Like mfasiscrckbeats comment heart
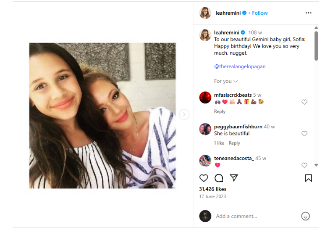330x244 pixels. (304, 102)
